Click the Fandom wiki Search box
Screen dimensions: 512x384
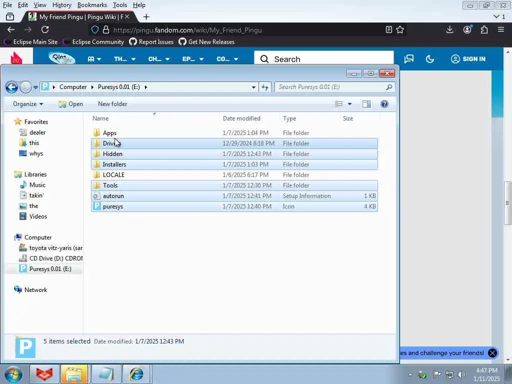(x=324, y=59)
